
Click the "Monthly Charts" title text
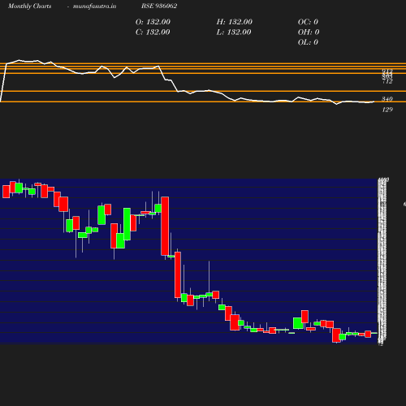tap(29, 6)
